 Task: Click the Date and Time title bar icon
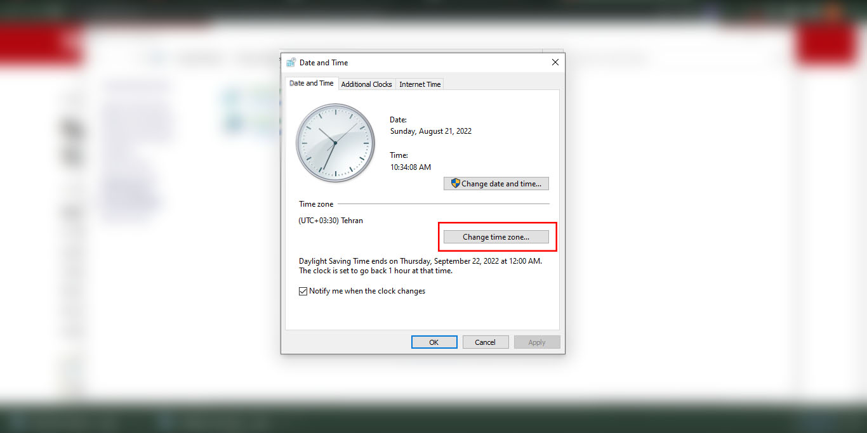point(291,63)
